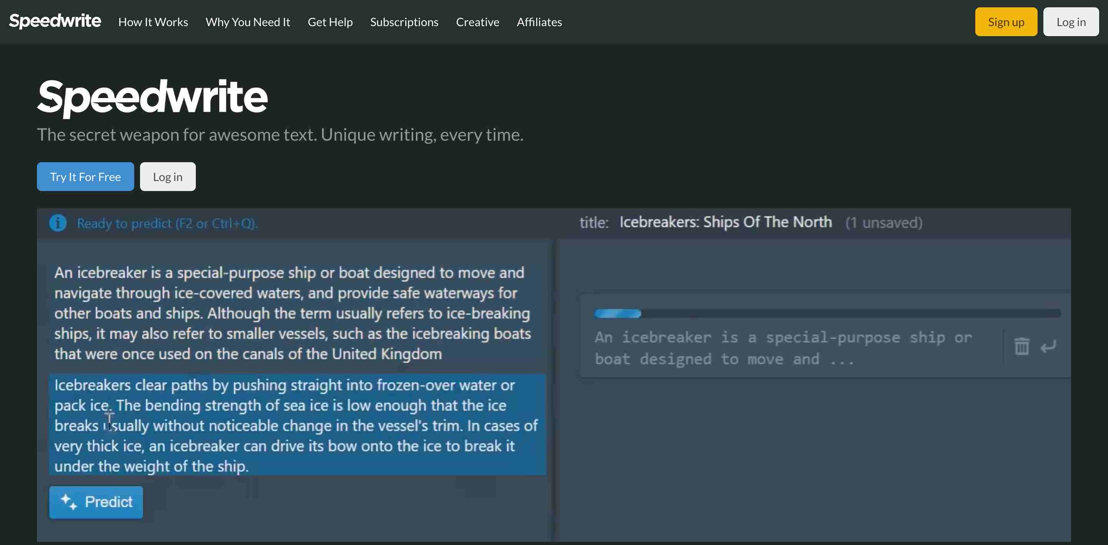Click the Speedwrite logo in the navbar

pyautogui.click(x=55, y=21)
